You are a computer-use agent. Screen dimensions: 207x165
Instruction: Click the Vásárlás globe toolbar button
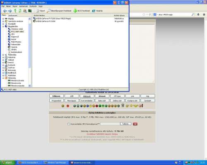click(x=97, y=11)
